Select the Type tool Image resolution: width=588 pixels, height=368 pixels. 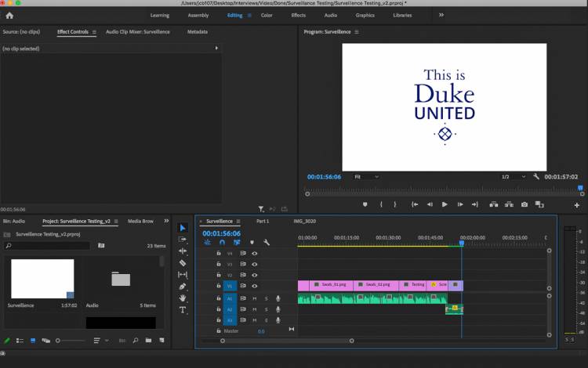pyautogui.click(x=183, y=310)
